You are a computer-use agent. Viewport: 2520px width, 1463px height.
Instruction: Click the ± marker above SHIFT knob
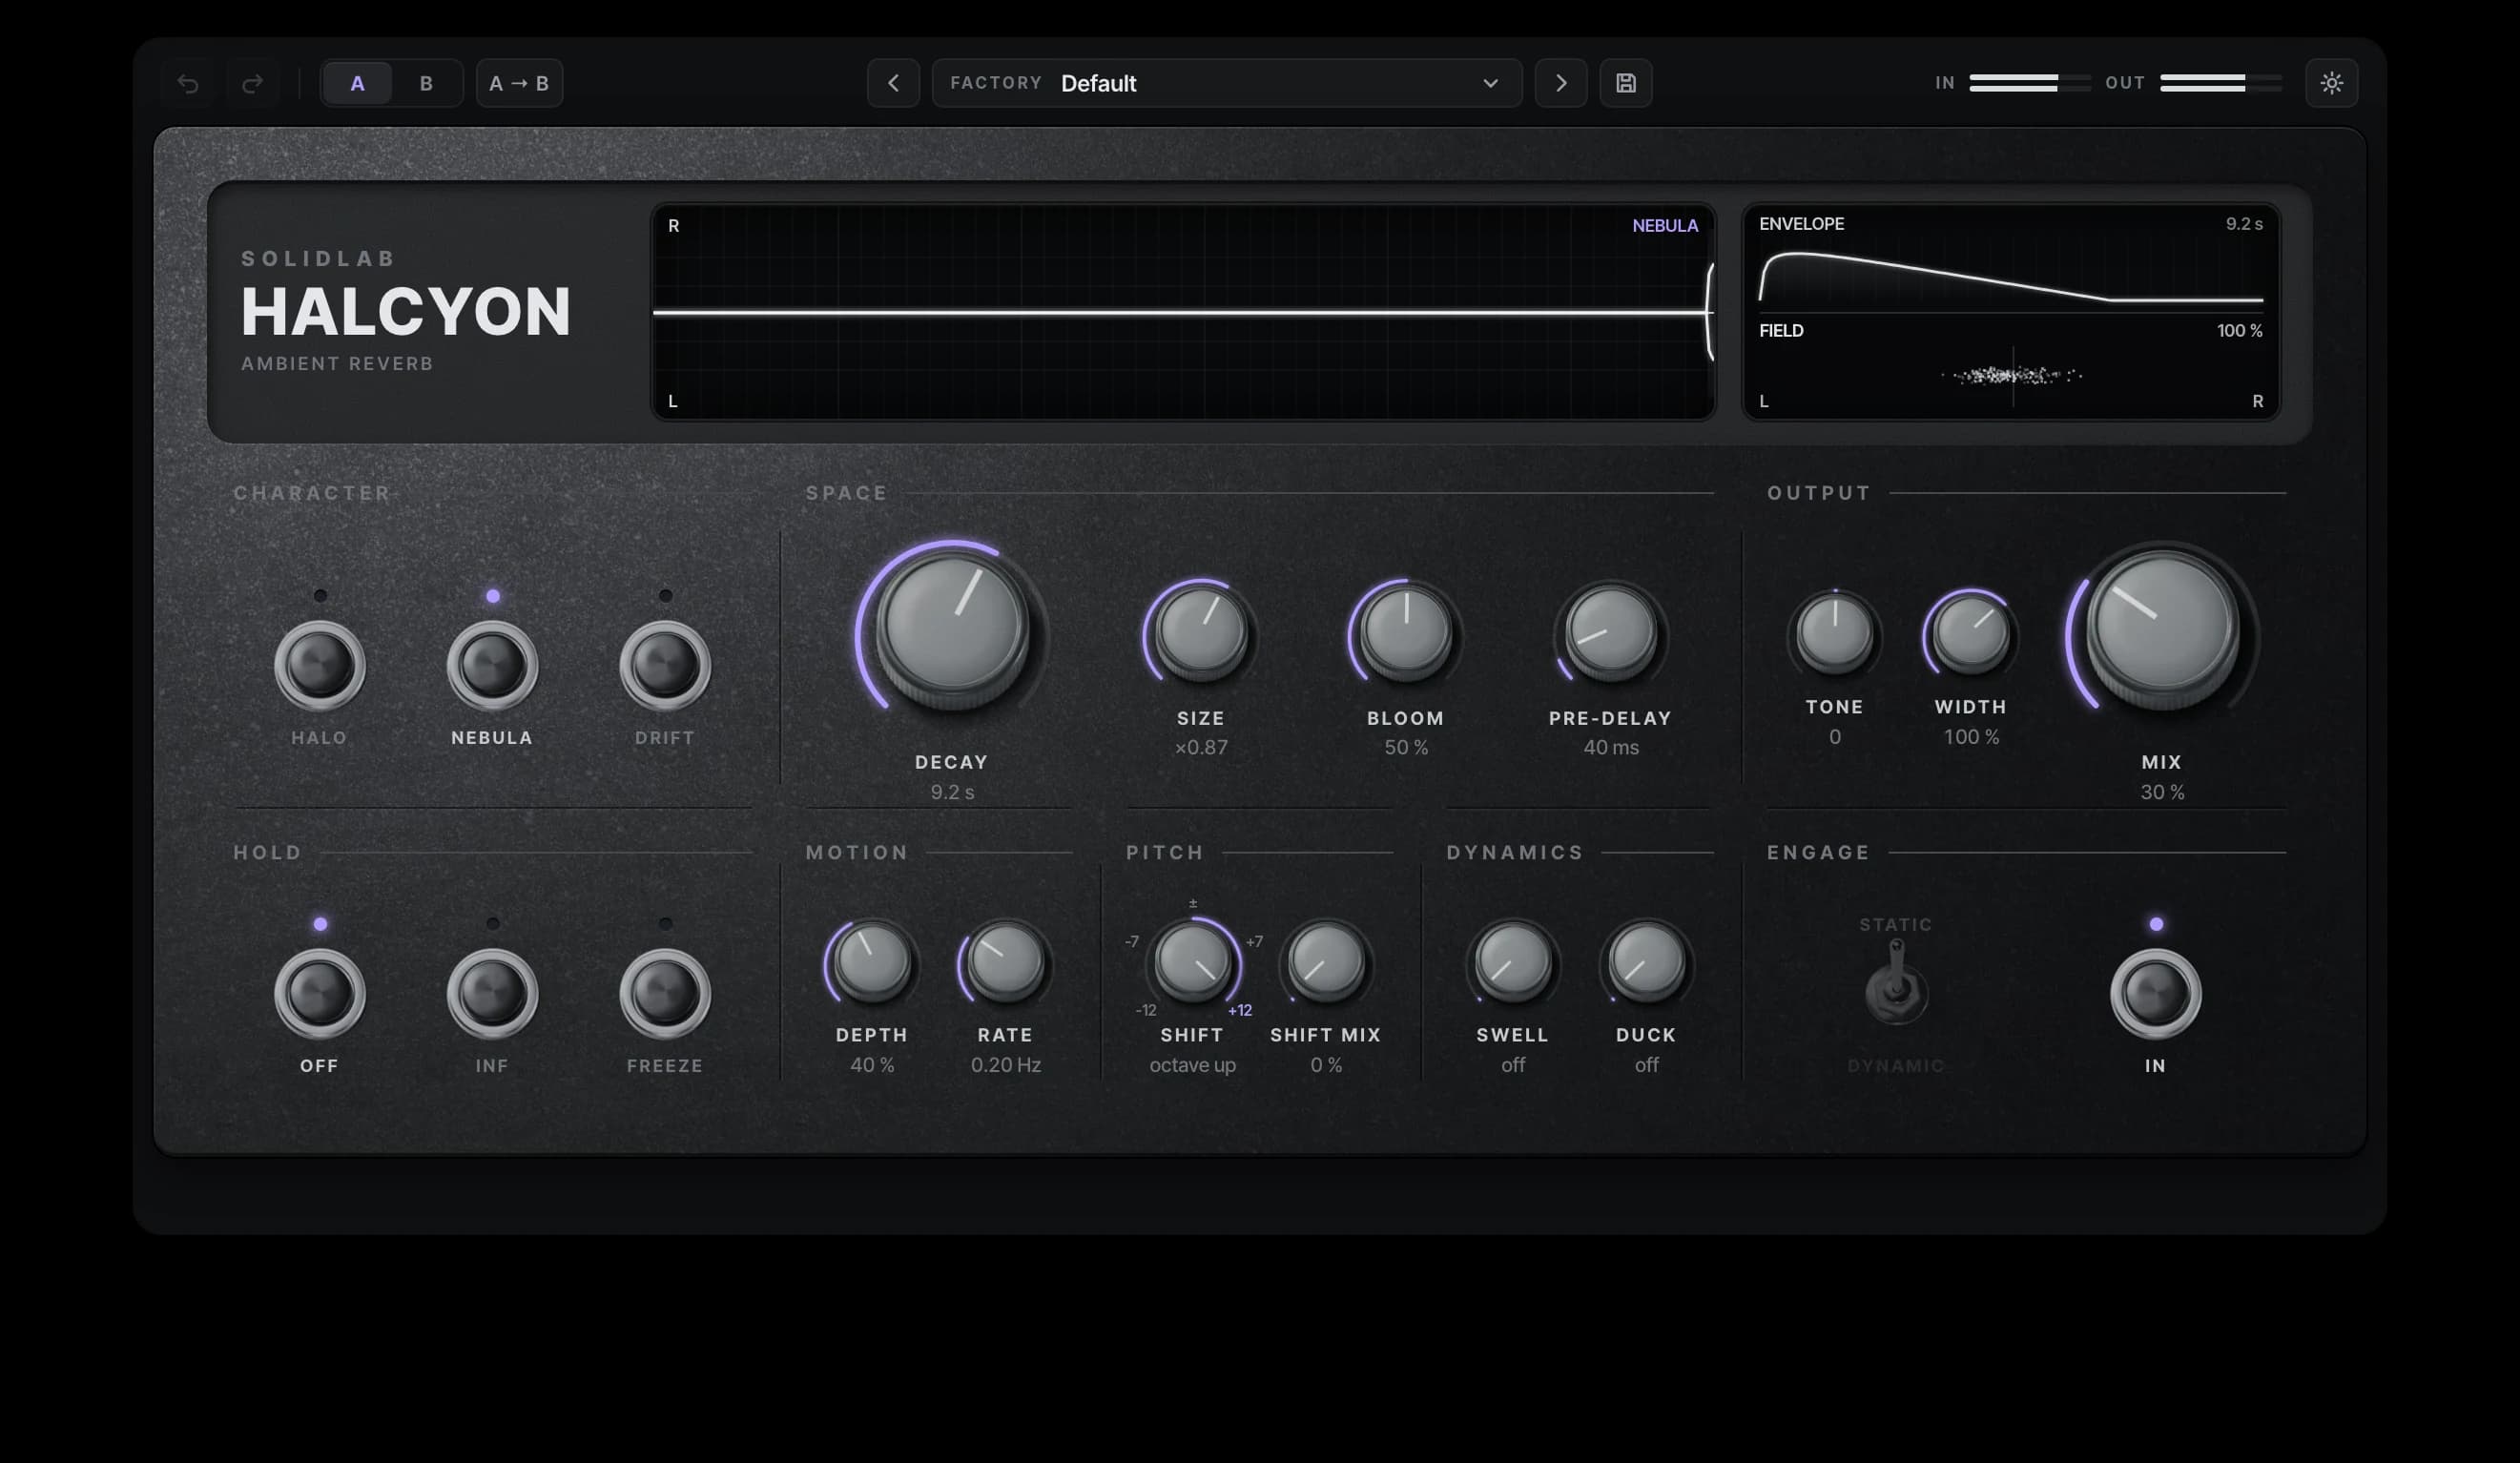pyautogui.click(x=1192, y=903)
